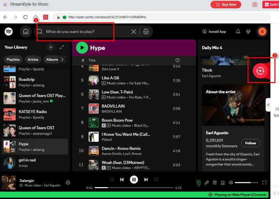Go to Spotify Home button
Viewport: 279px width, 199px height.
pos(25,31)
